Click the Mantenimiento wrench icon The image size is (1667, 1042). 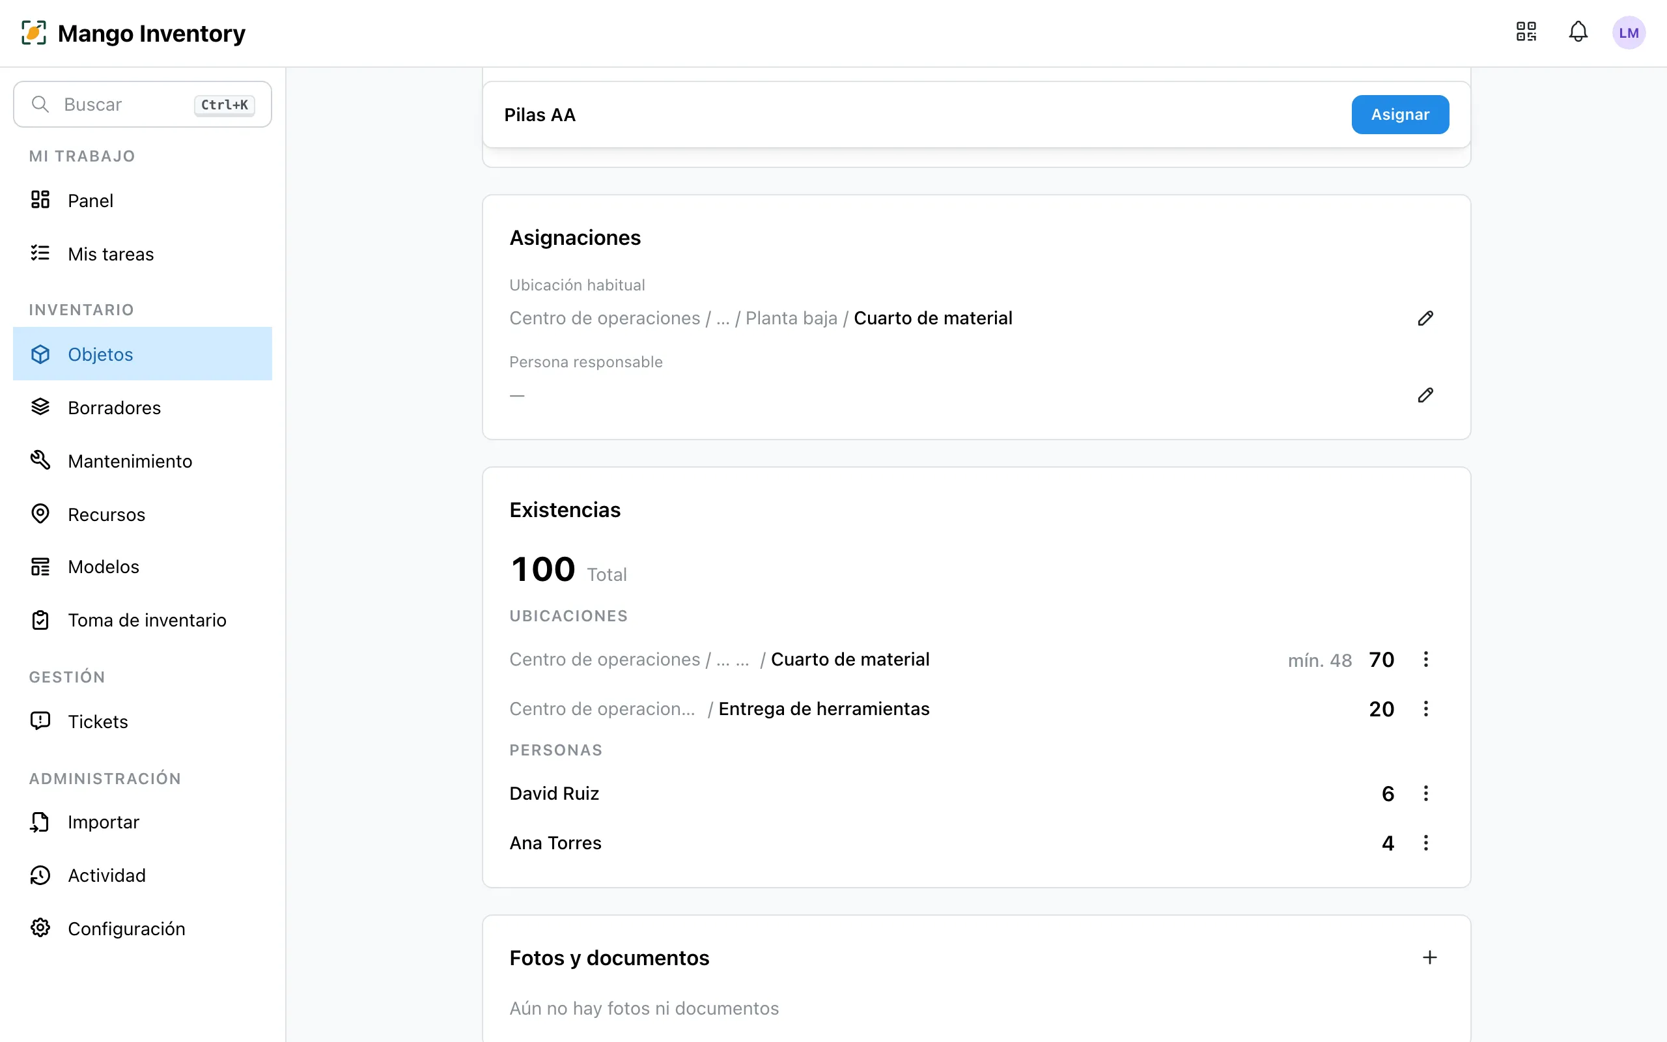click(x=40, y=460)
